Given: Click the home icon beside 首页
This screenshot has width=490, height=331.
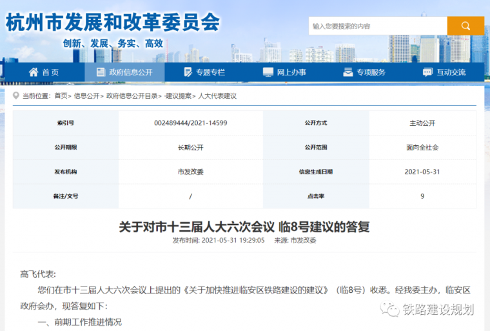Looking at the screenshot, I should (x=30, y=72).
